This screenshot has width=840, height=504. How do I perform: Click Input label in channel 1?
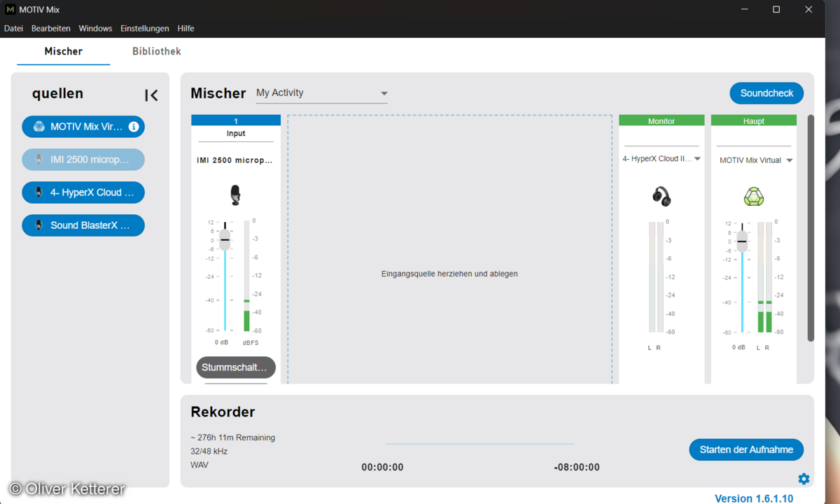pyautogui.click(x=236, y=133)
